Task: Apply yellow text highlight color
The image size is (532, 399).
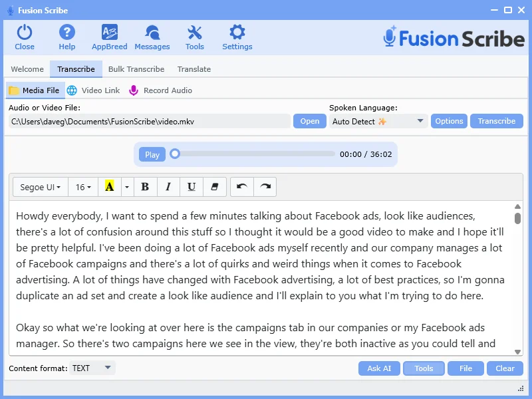Action: [x=109, y=187]
